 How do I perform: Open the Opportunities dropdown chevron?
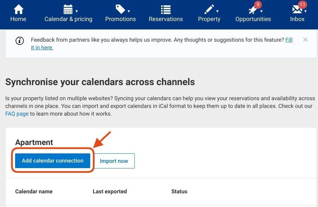tap(262, 11)
